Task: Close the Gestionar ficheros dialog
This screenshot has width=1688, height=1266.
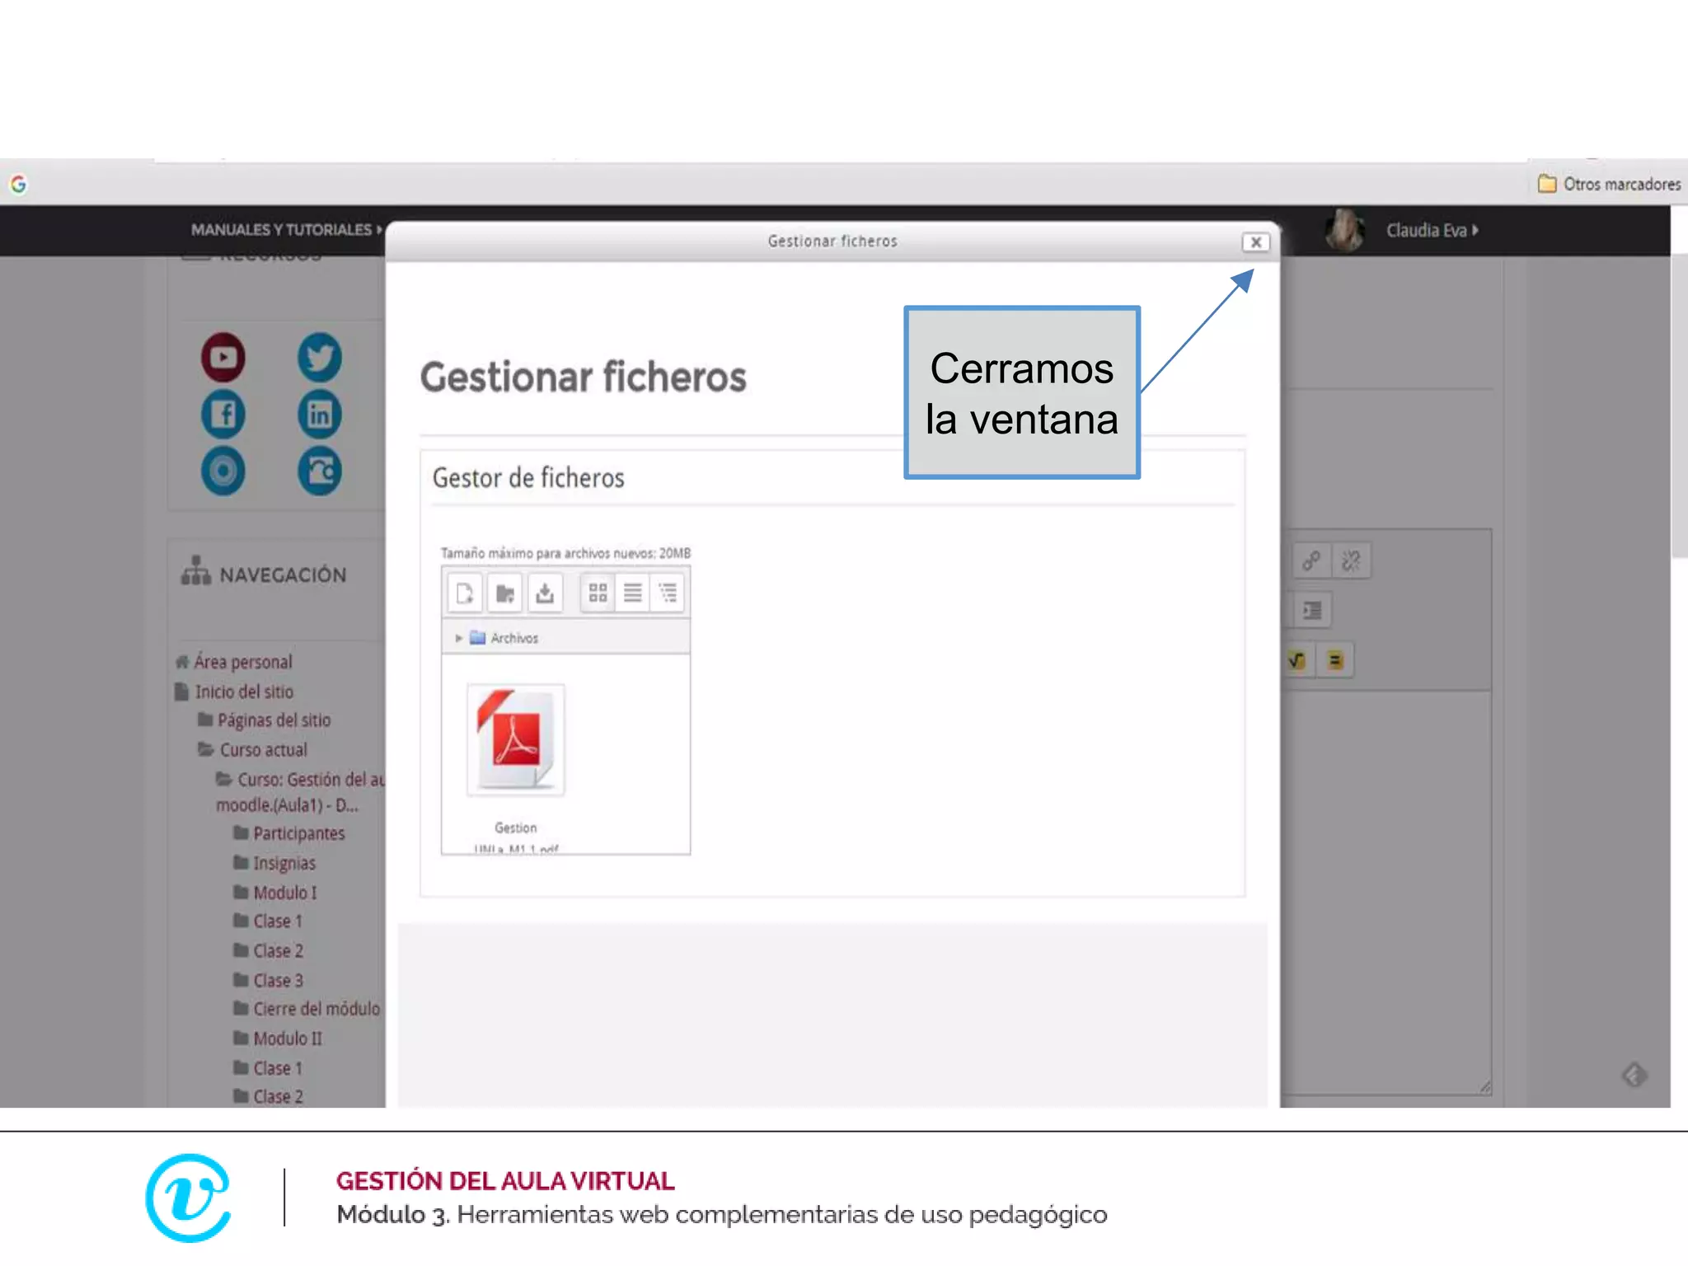Action: point(1255,242)
